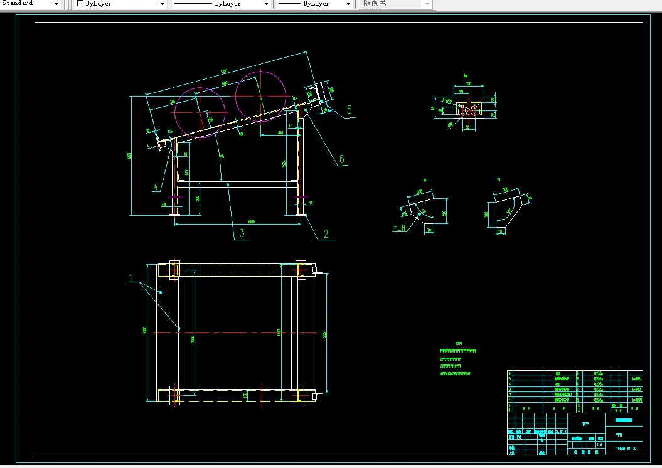Open the 随颜色 plot style dropdown
The height and width of the screenshot is (468, 662).
[395, 4]
